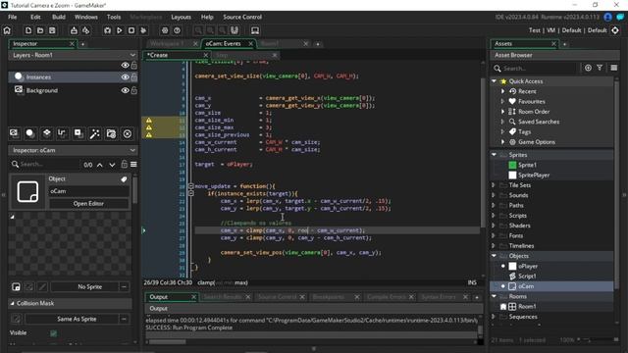Expand the Layers - Room1 dropdown

click(x=132, y=55)
